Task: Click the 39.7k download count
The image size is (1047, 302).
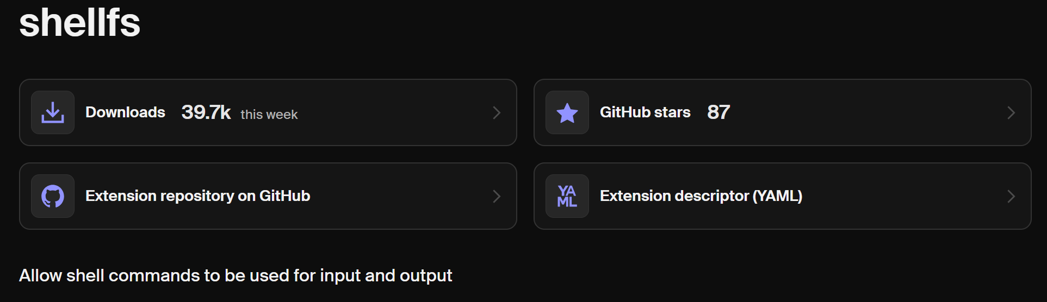Action: pos(206,112)
